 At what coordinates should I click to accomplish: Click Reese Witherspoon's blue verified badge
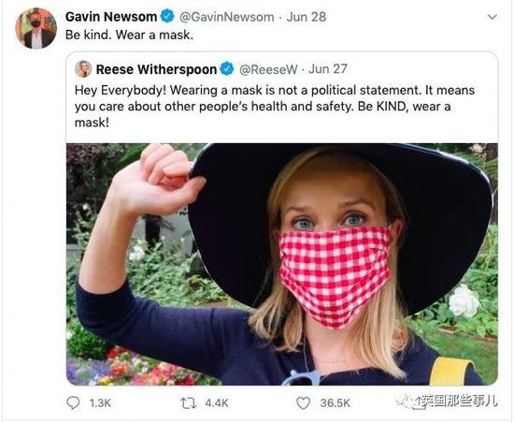[x=227, y=69]
